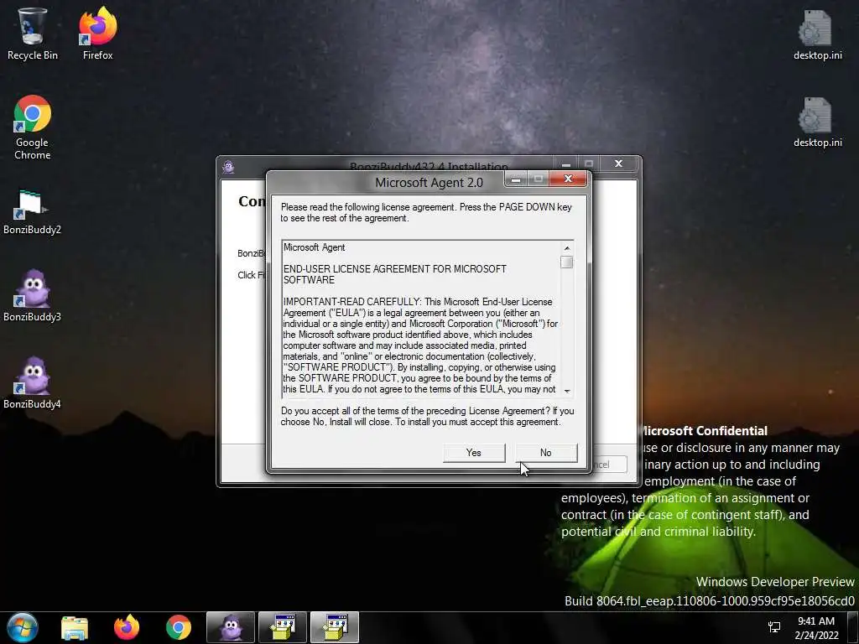Minimize the BonziBuddy Installation window
Image resolution: width=859 pixels, height=644 pixels.
point(566,164)
